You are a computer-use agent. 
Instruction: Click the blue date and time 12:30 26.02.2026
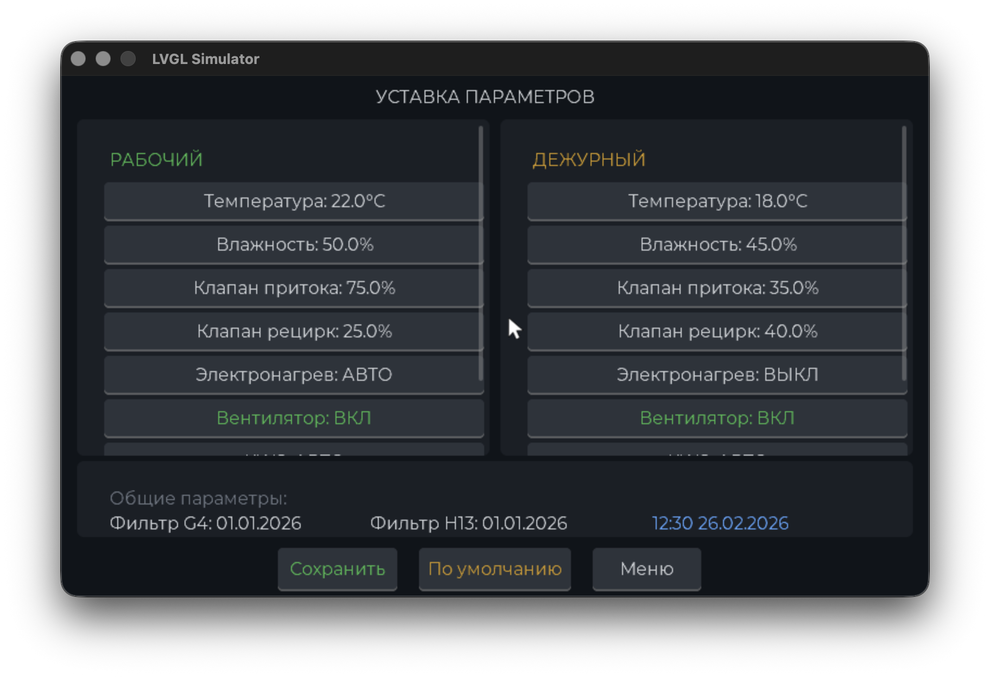pyautogui.click(x=720, y=523)
